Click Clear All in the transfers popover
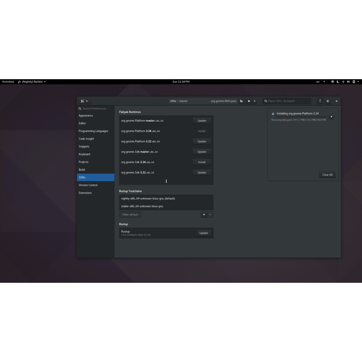The width and height of the screenshot is (362, 362). click(327, 174)
